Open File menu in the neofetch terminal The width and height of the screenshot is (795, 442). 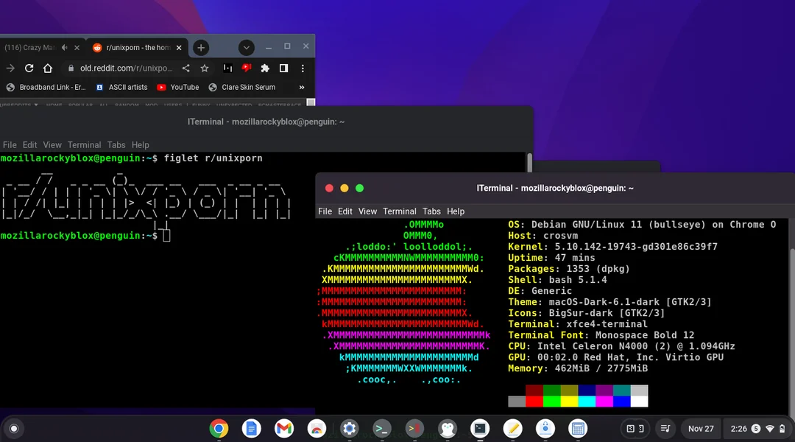point(325,211)
